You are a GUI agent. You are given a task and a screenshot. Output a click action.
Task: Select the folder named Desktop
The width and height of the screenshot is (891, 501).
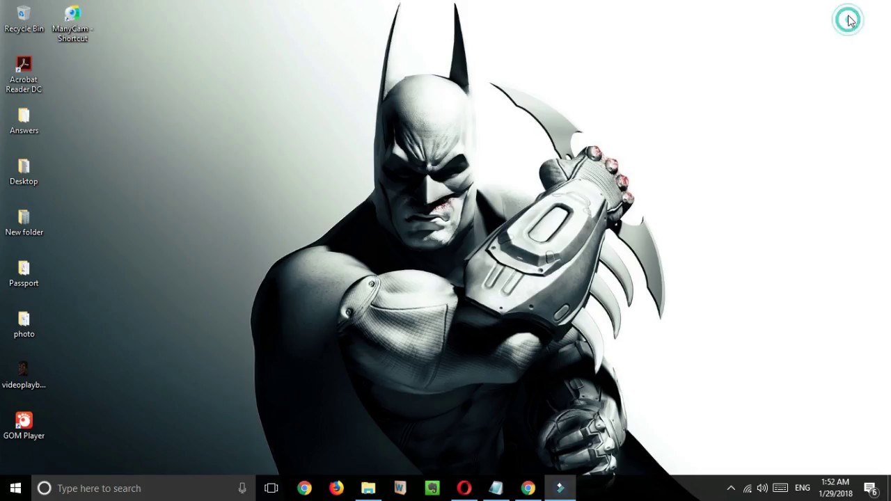[24, 172]
